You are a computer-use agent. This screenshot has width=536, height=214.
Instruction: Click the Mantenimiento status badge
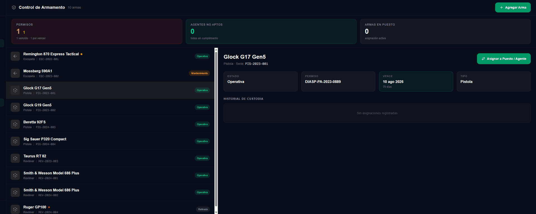pyautogui.click(x=199, y=73)
